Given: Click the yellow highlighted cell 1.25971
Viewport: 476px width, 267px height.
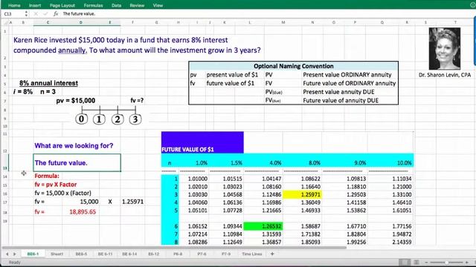Looking at the screenshot, I should coord(302,194).
